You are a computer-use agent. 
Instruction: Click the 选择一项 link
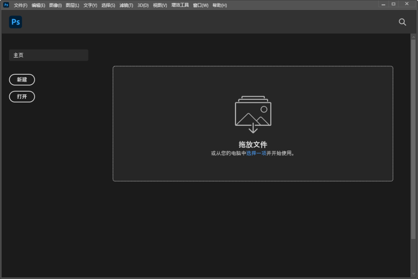(x=256, y=153)
